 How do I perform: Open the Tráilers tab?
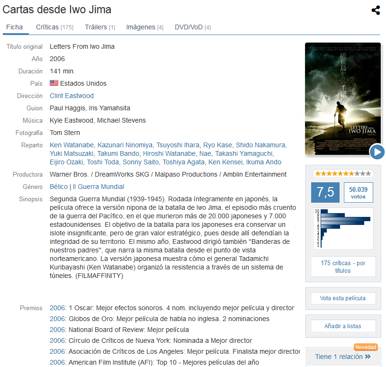pyautogui.click(x=100, y=27)
